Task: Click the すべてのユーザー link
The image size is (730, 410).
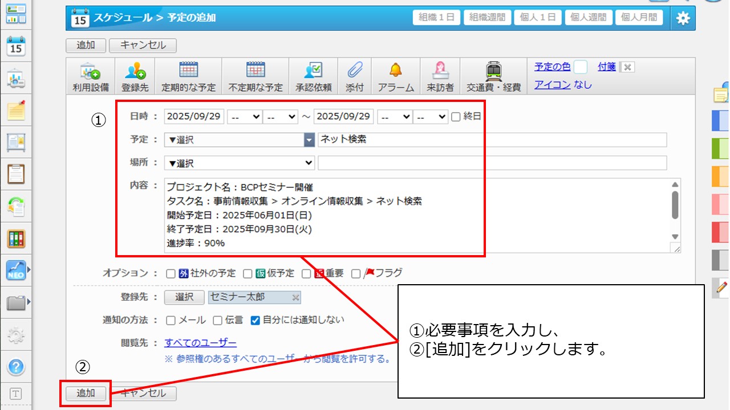Action: point(200,343)
